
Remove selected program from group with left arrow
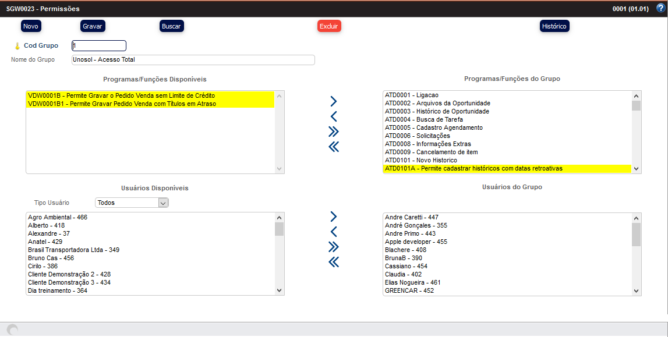(333, 116)
